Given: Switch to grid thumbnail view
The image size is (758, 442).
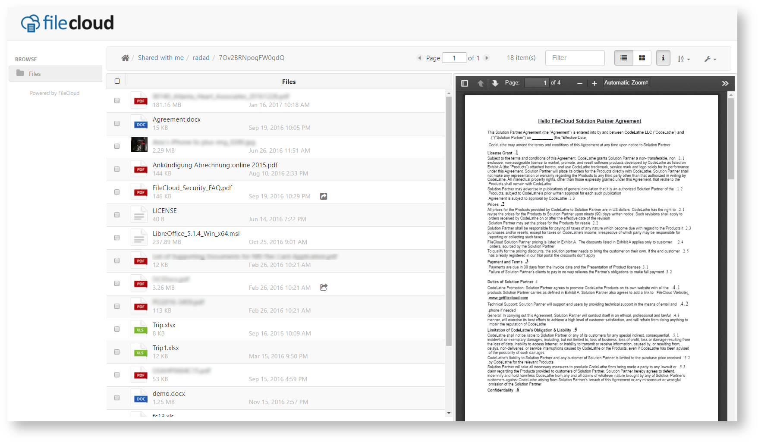Looking at the screenshot, I should tap(642, 58).
